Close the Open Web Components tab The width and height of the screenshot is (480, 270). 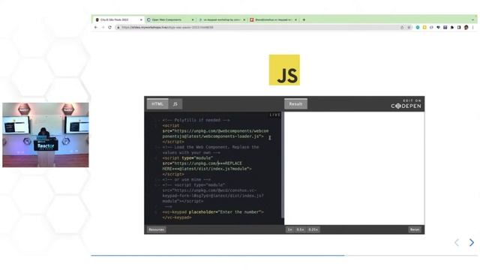193,19
